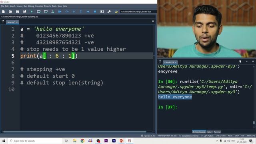This screenshot has height=144, width=256.
Task: Show hidden system tray icons chevron
Action: click(217, 141)
